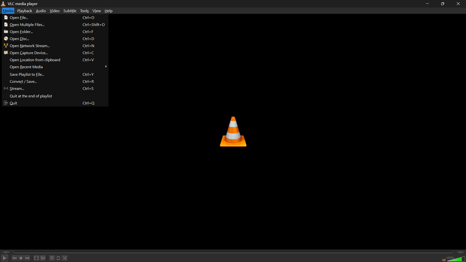Choose Open File from Media menu
The height and width of the screenshot is (262, 466).
click(55, 17)
